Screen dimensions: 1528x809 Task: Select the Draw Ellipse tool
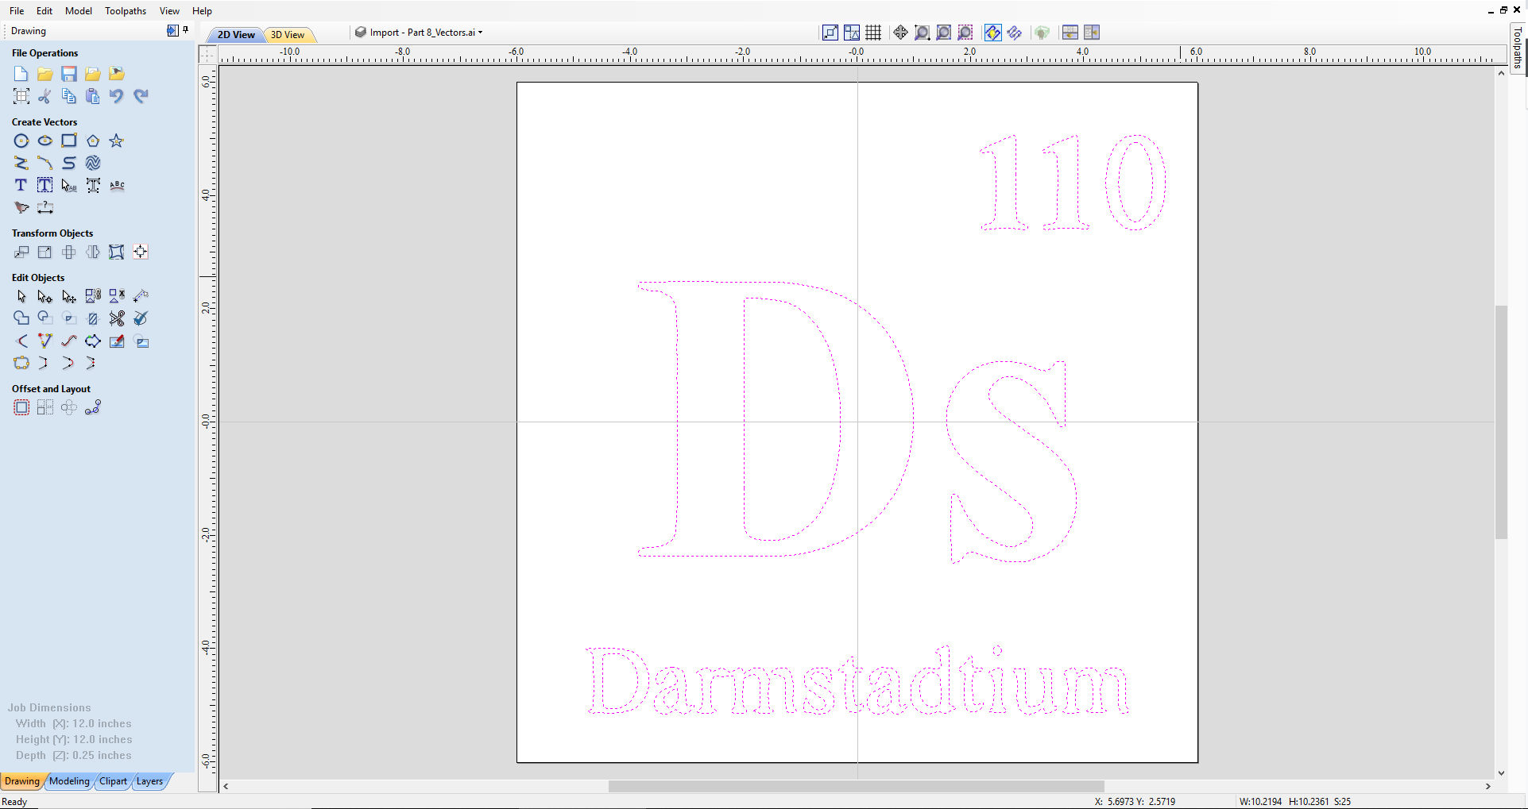[x=45, y=141]
